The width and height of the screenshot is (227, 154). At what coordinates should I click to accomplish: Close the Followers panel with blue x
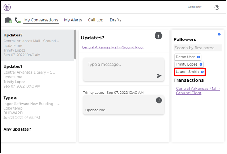click(219, 34)
